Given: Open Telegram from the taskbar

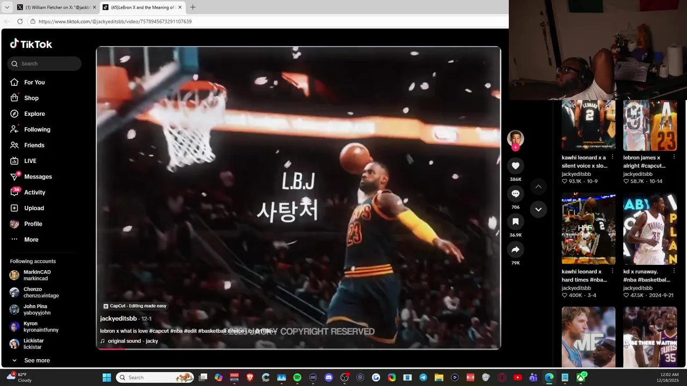Looking at the screenshot, I should point(423,377).
